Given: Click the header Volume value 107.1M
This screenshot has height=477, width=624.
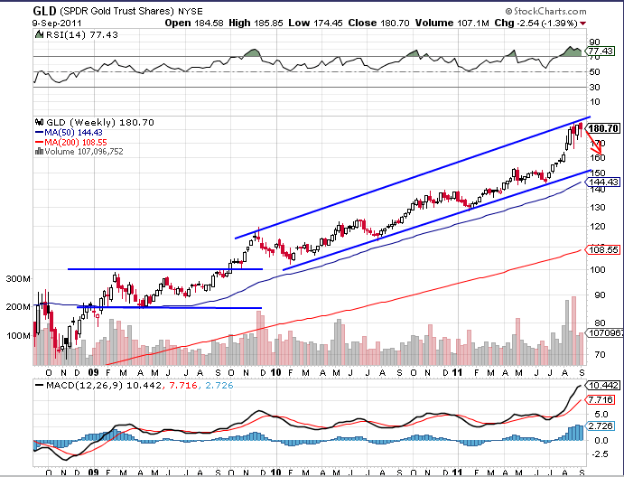Looking at the screenshot, I should point(473,23).
